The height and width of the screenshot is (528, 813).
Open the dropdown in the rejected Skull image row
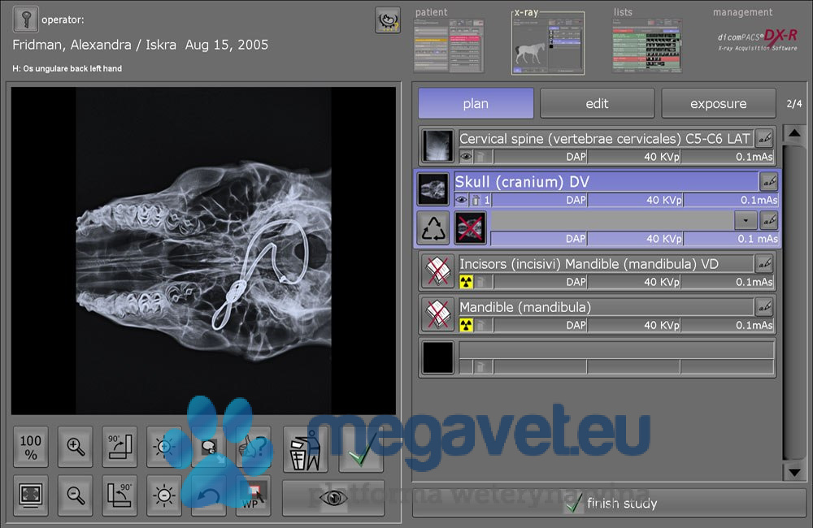tap(745, 220)
